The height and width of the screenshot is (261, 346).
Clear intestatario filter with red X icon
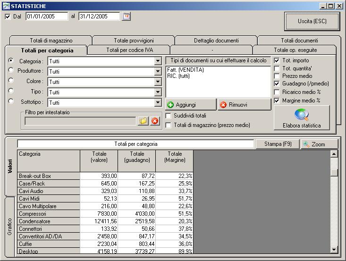click(x=155, y=121)
